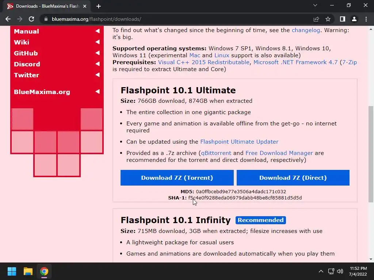Click the browser forward arrow

20,19
